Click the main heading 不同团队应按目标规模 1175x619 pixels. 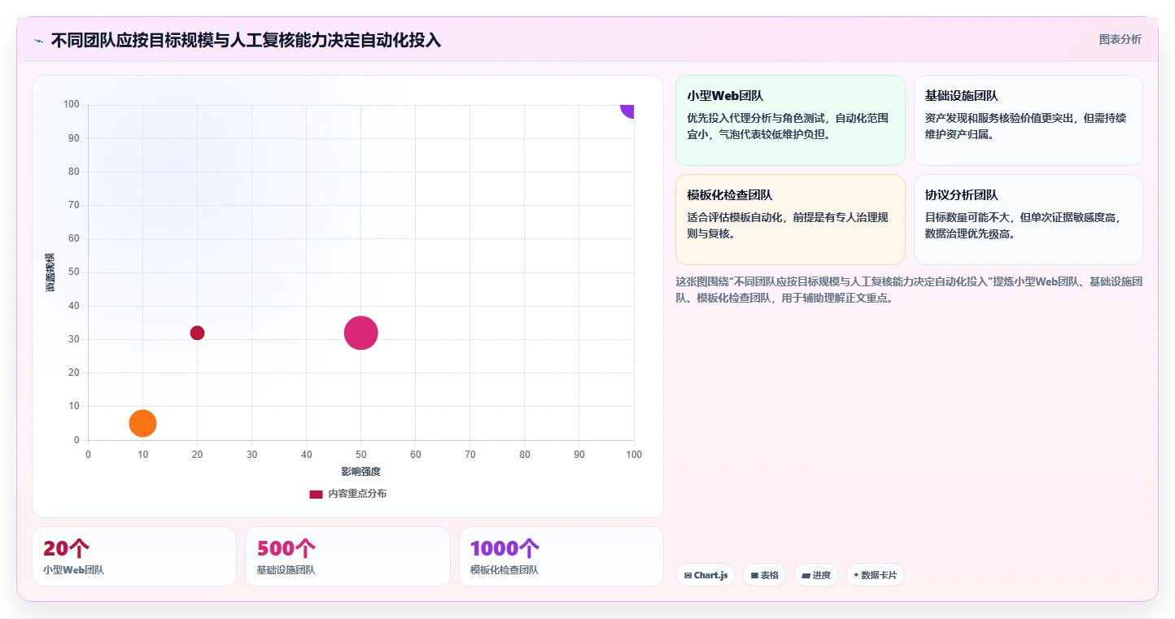click(x=246, y=40)
